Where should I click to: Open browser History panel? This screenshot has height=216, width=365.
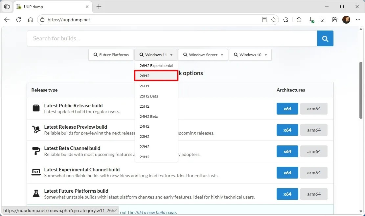299,20
